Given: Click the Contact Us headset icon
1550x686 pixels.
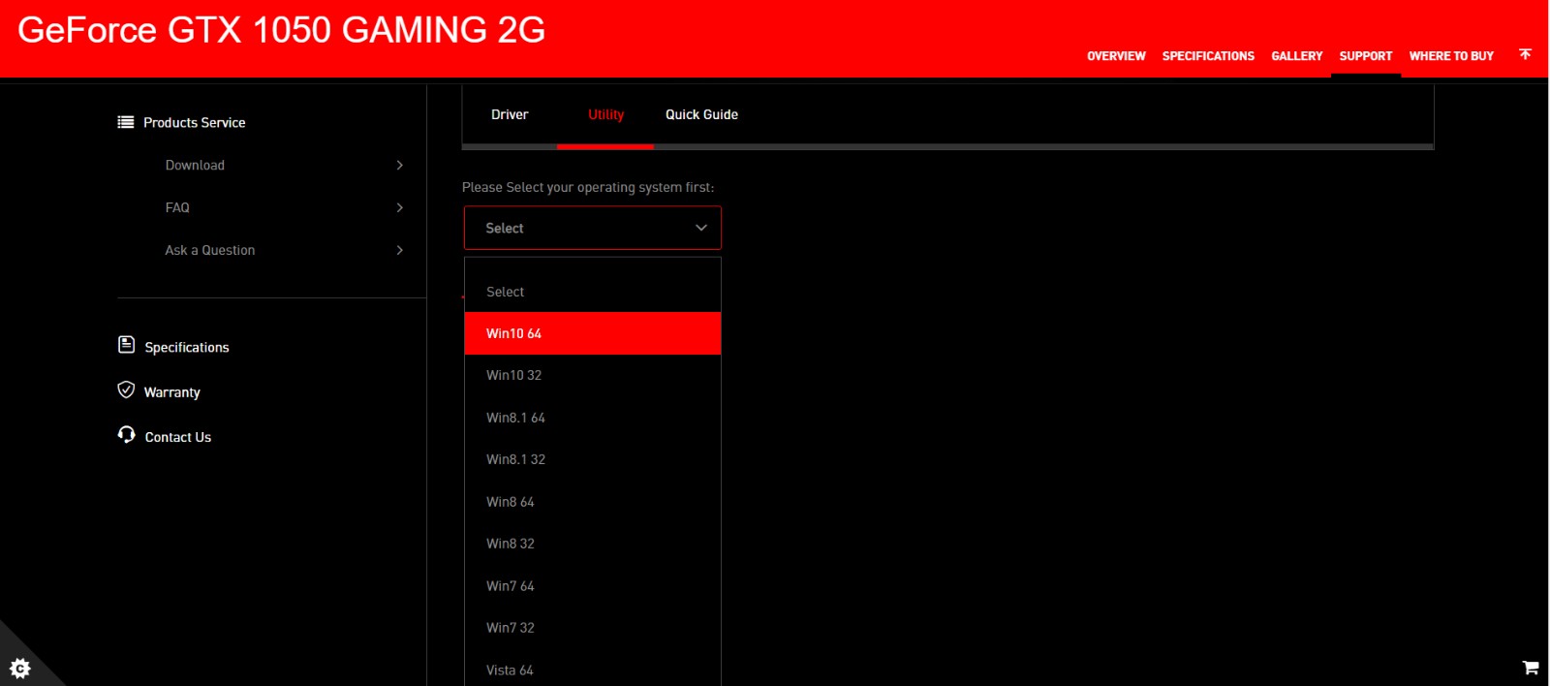Looking at the screenshot, I should pyautogui.click(x=126, y=434).
